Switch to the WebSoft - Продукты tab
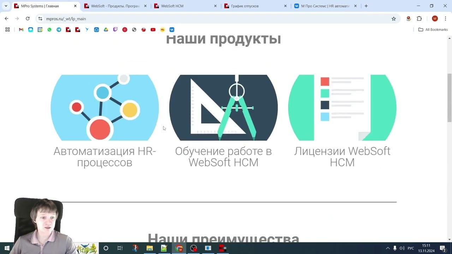The height and width of the screenshot is (254, 452). click(x=115, y=6)
